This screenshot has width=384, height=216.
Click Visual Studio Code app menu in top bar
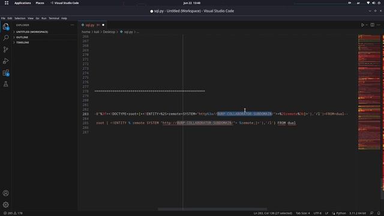65,3
